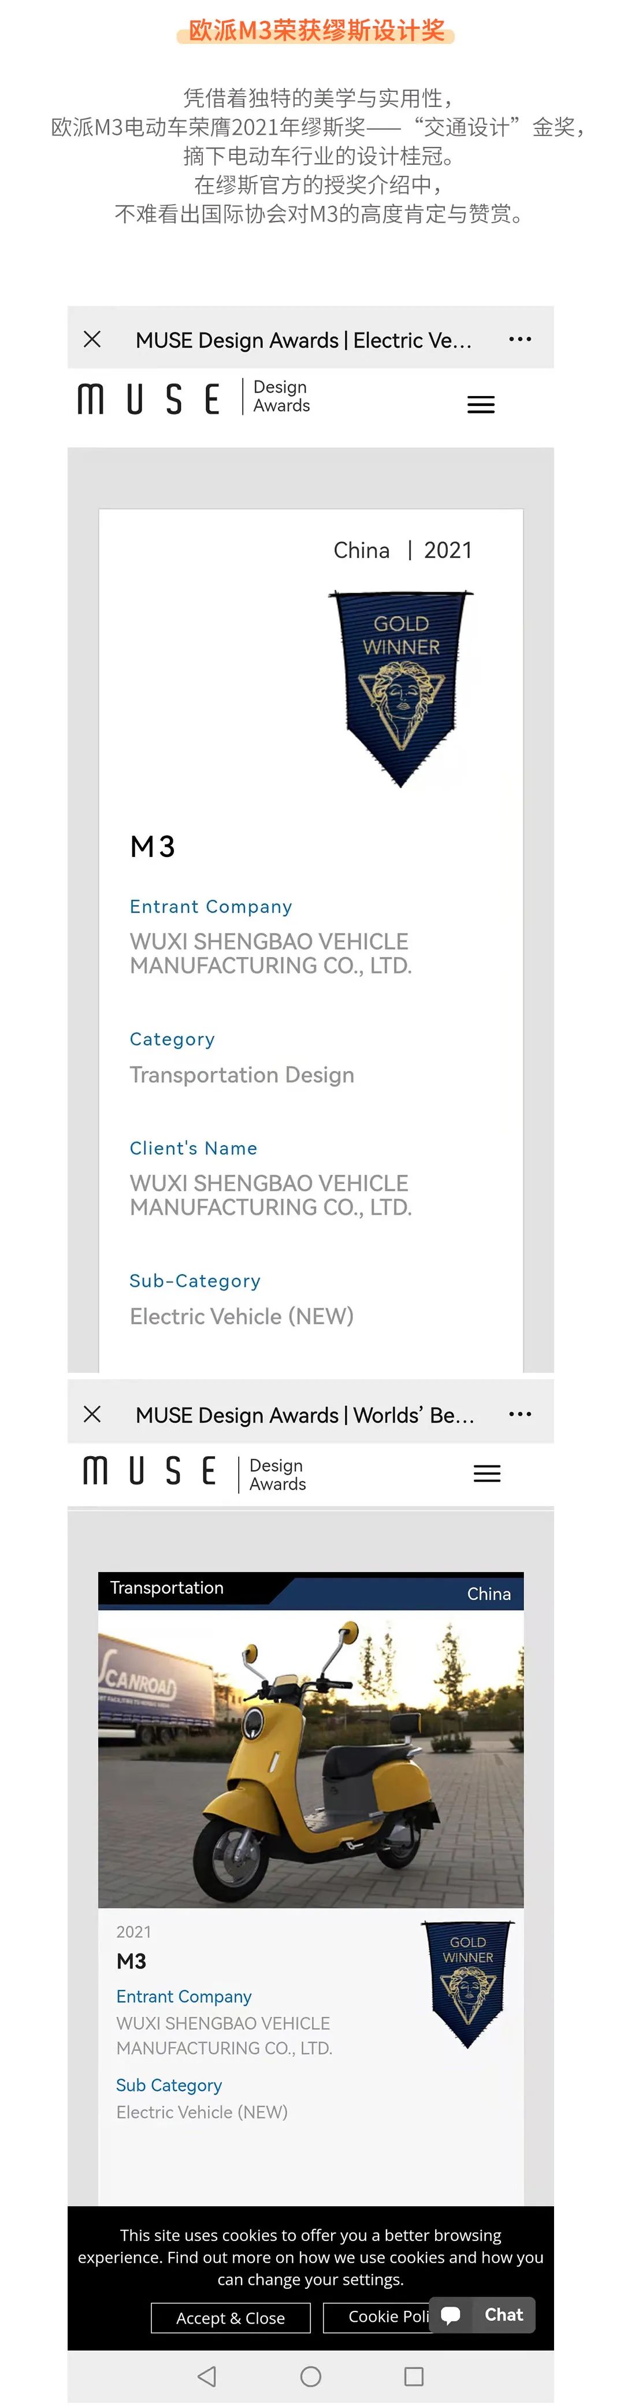The image size is (624, 2408).
Task: Tap the Android home circle button
Action: click(311, 2375)
